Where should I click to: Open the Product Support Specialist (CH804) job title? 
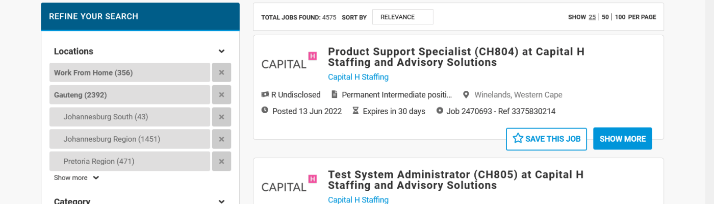tap(456, 57)
